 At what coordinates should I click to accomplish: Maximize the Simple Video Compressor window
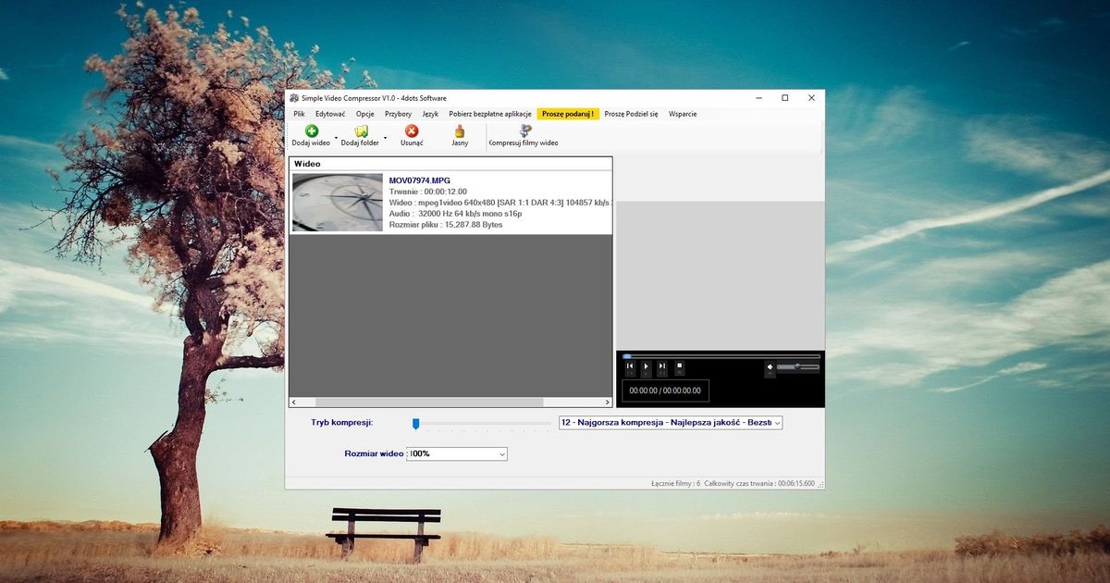784,98
